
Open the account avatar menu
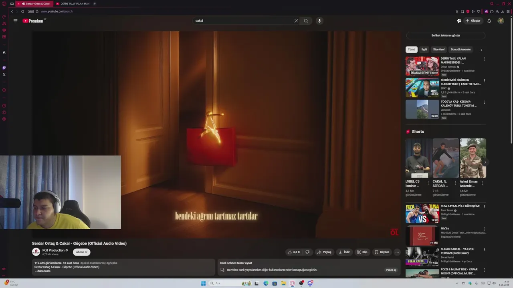coord(501,21)
